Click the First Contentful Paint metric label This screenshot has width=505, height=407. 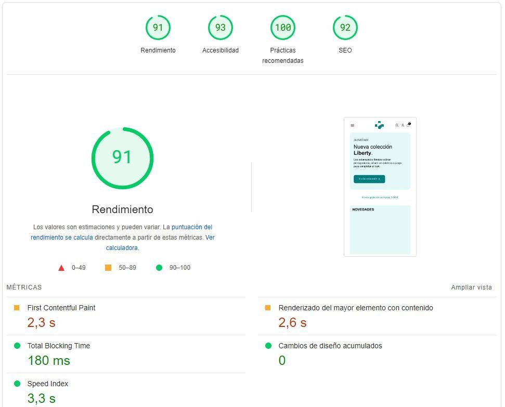(61, 308)
